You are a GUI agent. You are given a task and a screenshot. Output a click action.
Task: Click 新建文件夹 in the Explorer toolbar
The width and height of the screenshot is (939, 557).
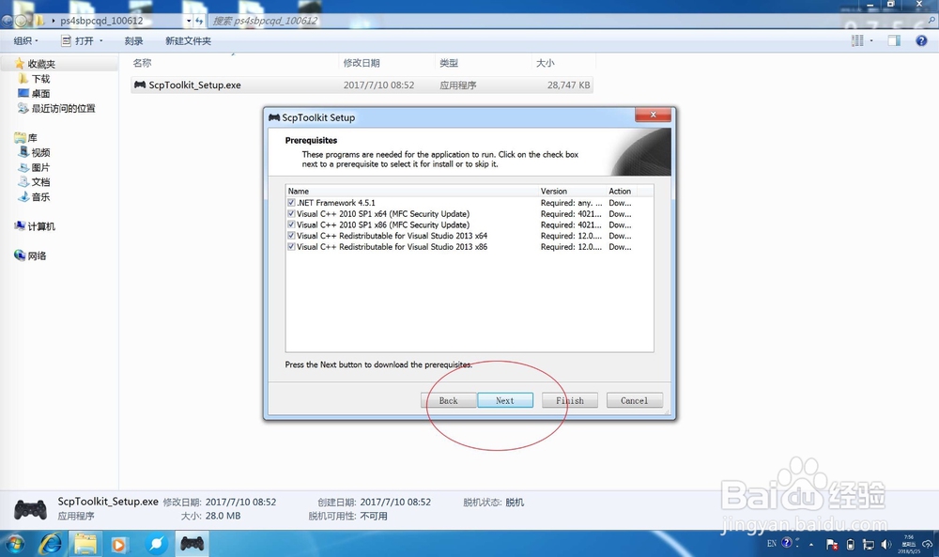[x=188, y=40]
